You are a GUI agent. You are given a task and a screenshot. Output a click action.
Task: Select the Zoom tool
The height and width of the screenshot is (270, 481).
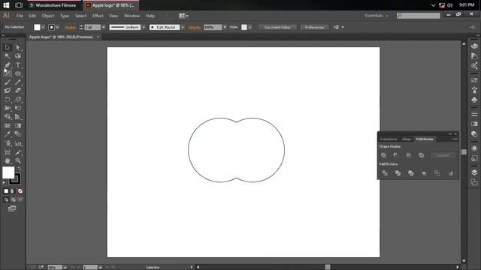tap(18, 160)
